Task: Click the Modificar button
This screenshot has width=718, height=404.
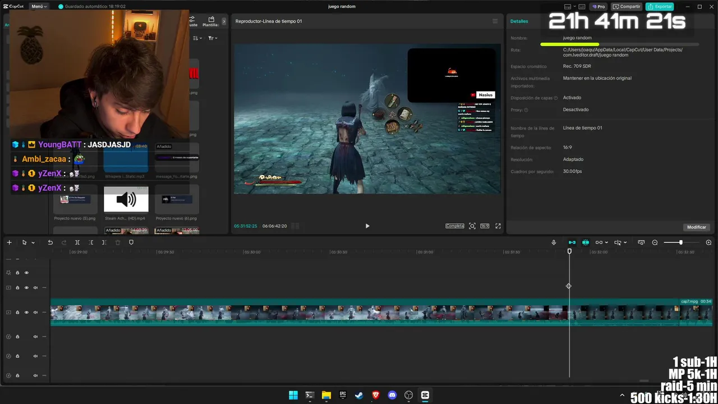Action: pos(697,227)
